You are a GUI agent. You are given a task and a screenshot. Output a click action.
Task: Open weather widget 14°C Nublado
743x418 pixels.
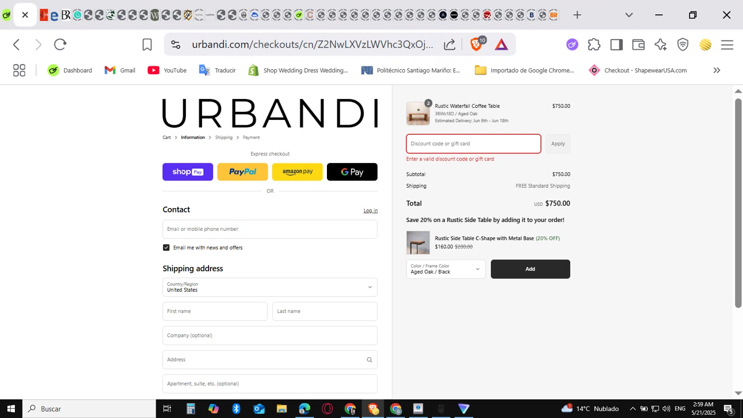(x=590, y=409)
